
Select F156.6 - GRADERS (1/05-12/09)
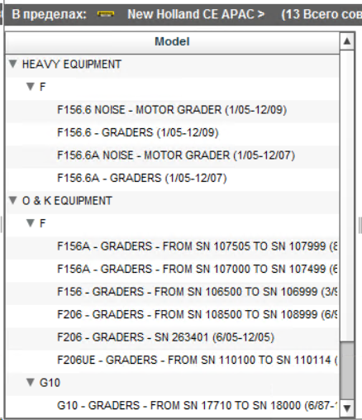coord(138,132)
